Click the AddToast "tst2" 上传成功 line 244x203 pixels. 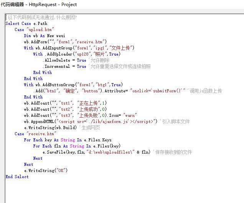click(x=65, y=109)
